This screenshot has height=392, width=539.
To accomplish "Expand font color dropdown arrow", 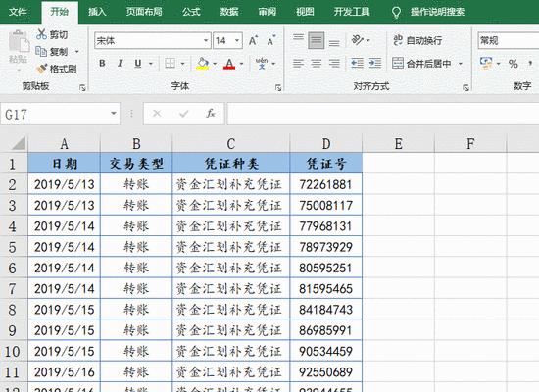I will (x=241, y=64).
